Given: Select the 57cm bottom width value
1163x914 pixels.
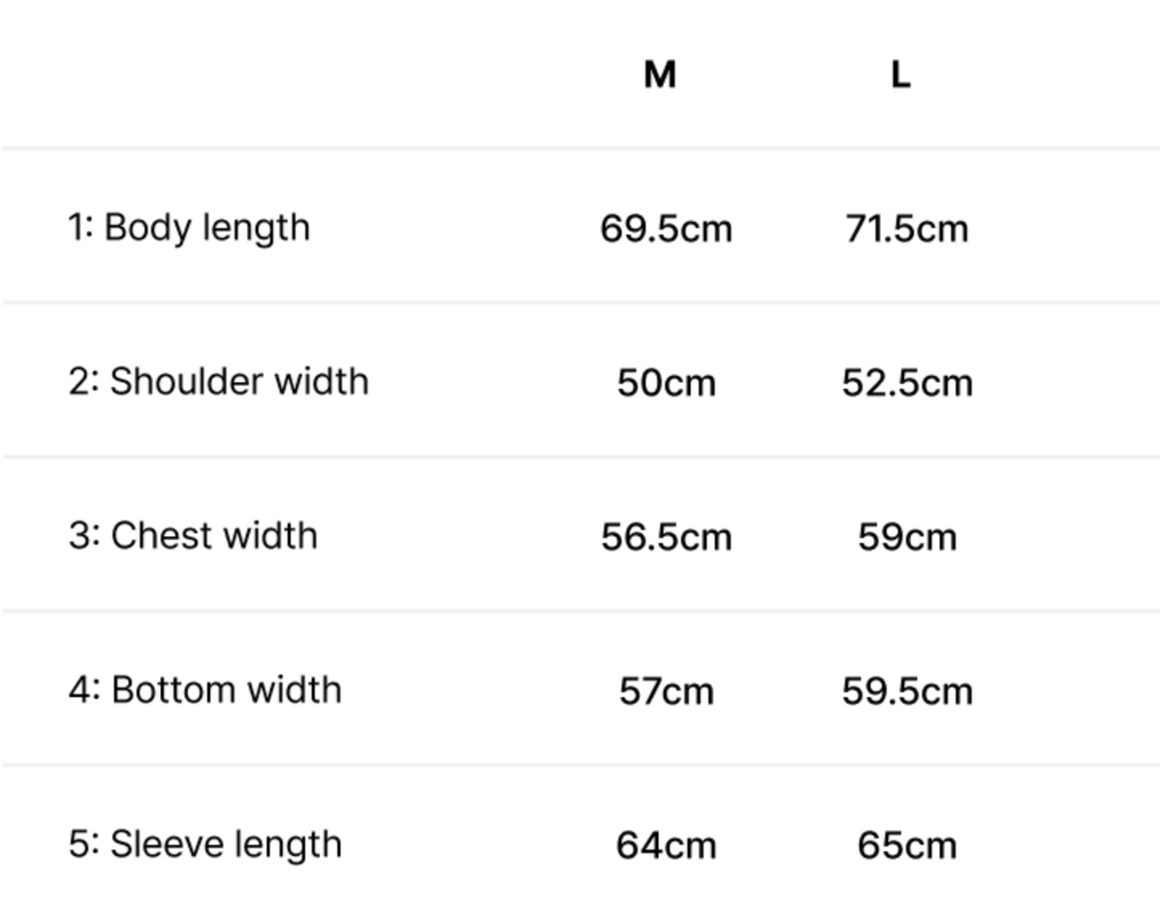Looking at the screenshot, I should [666, 691].
